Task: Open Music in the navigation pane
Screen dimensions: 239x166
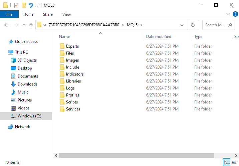Action: [23, 92]
